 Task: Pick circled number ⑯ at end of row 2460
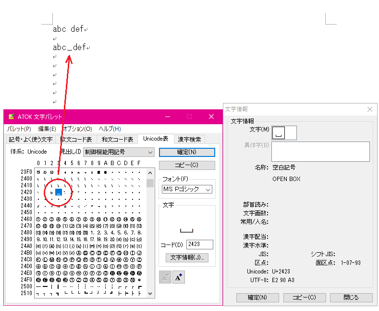[139, 219]
